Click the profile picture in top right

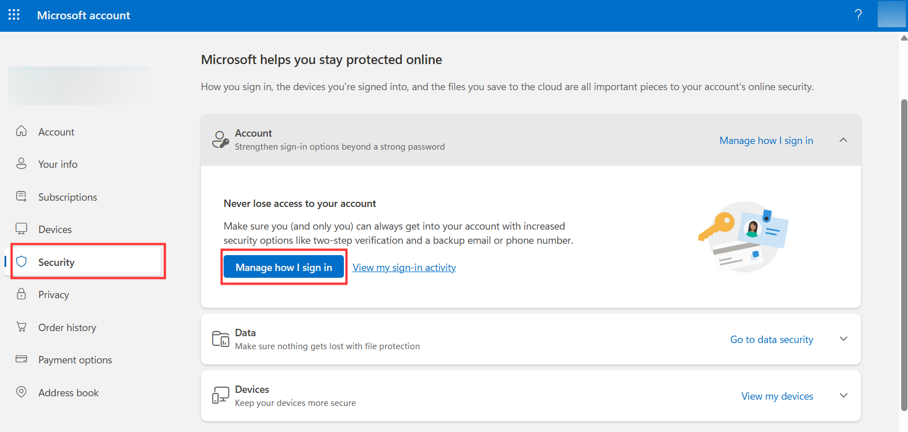pyautogui.click(x=892, y=15)
